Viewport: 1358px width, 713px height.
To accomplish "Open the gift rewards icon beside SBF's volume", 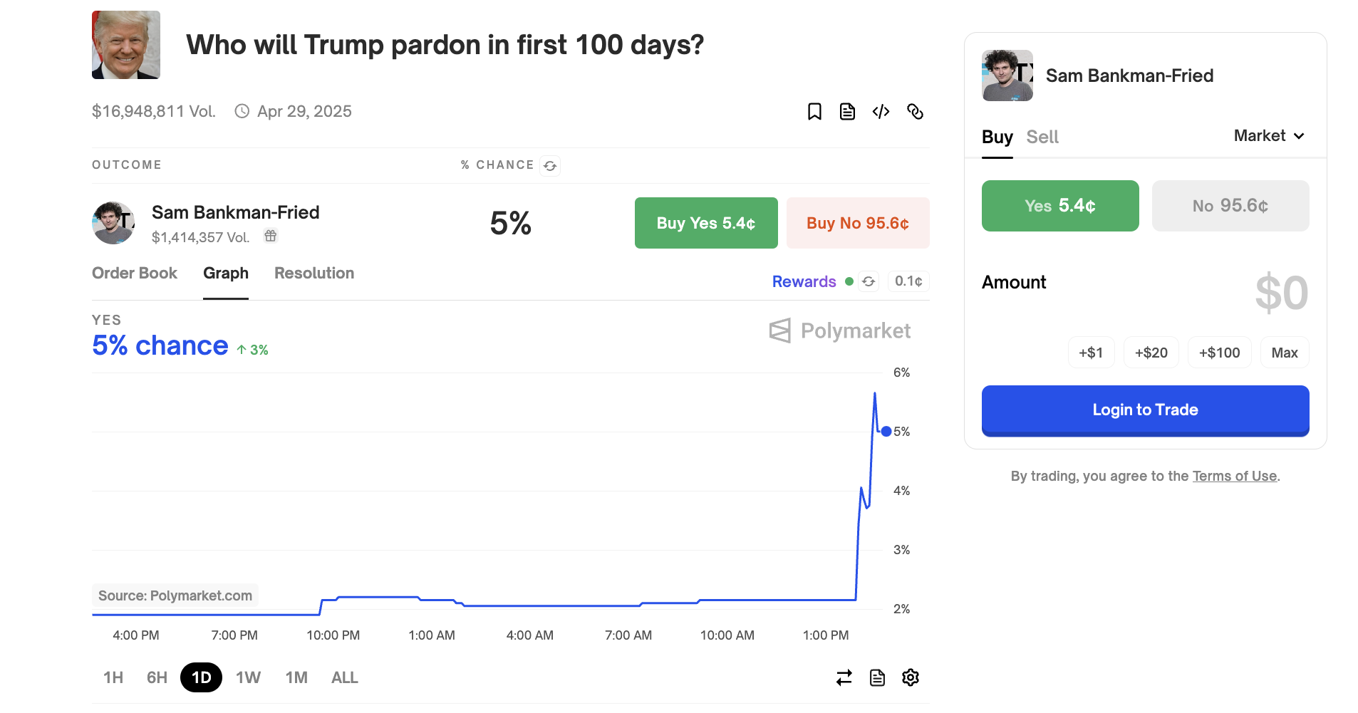I will coord(270,236).
